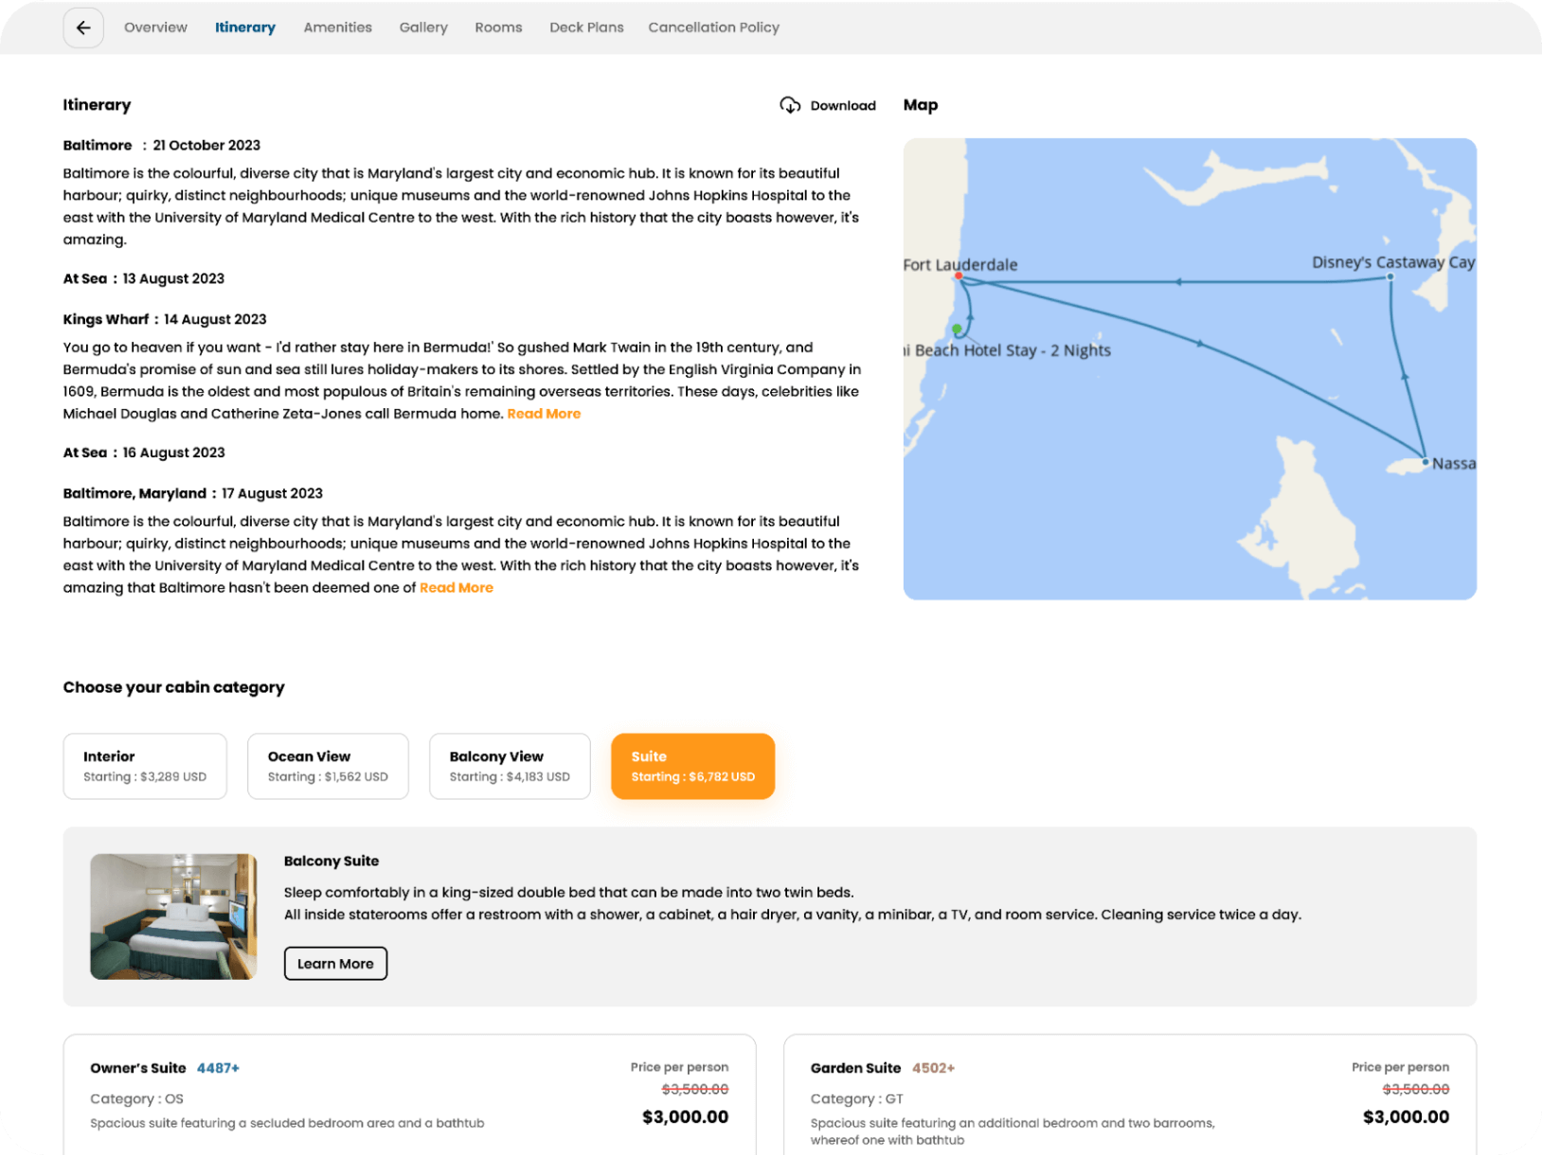Click the Balcony Suite room thumbnail
This screenshot has width=1542, height=1155.
pyautogui.click(x=173, y=916)
